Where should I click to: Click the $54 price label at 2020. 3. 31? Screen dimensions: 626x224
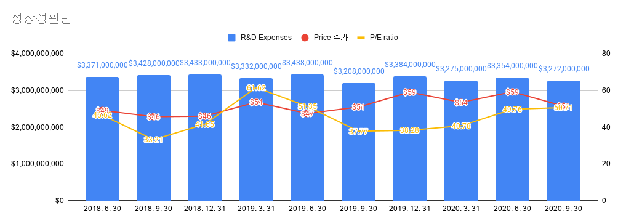click(462, 102)
